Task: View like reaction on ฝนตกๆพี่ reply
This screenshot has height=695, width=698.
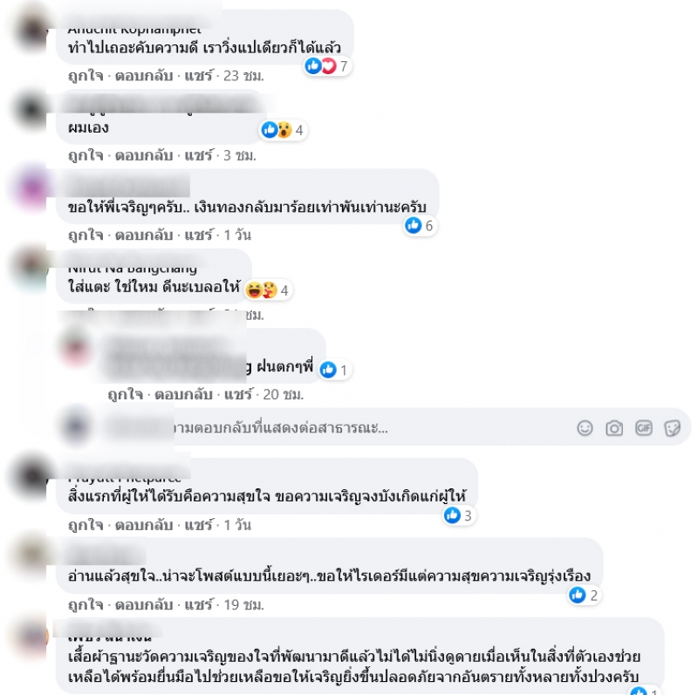Action: pyautogui.click(x=335, y=370)
